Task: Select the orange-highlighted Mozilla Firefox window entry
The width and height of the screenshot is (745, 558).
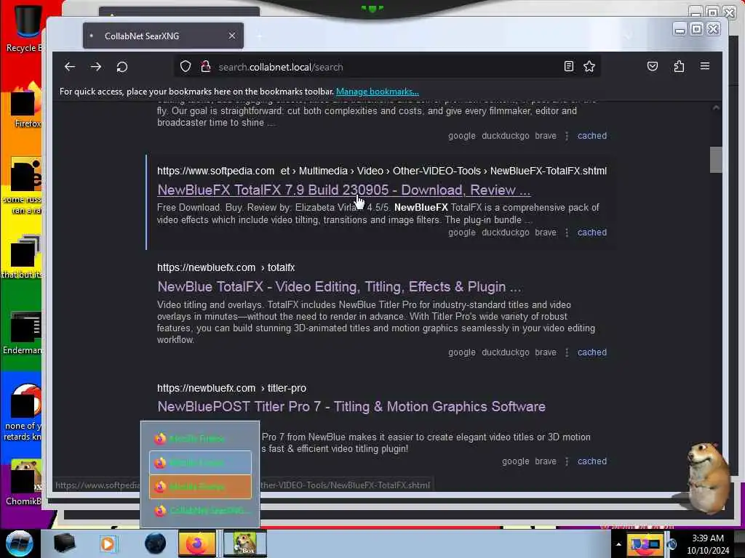Action: pyautogui.click(x=200, y=486)
